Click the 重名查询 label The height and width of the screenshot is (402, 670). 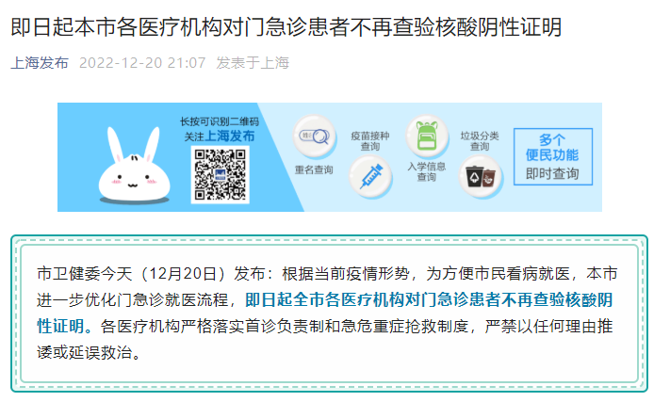coord(314,169)
